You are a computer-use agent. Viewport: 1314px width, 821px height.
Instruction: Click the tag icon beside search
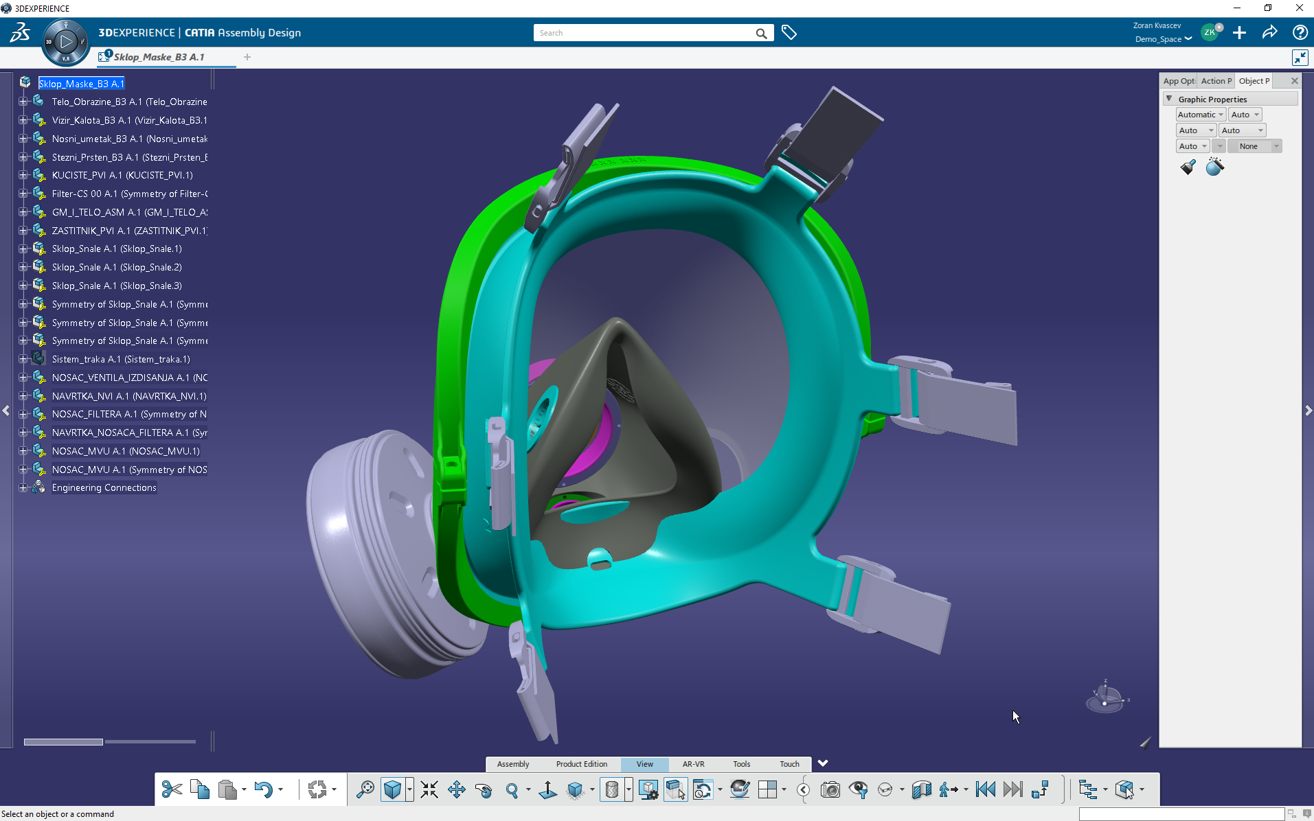[789, 32]
